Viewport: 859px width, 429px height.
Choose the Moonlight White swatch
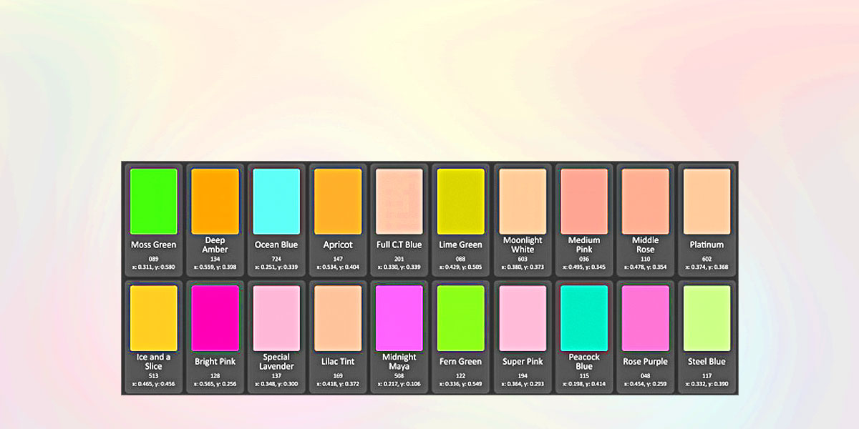(x=523, y=201)
